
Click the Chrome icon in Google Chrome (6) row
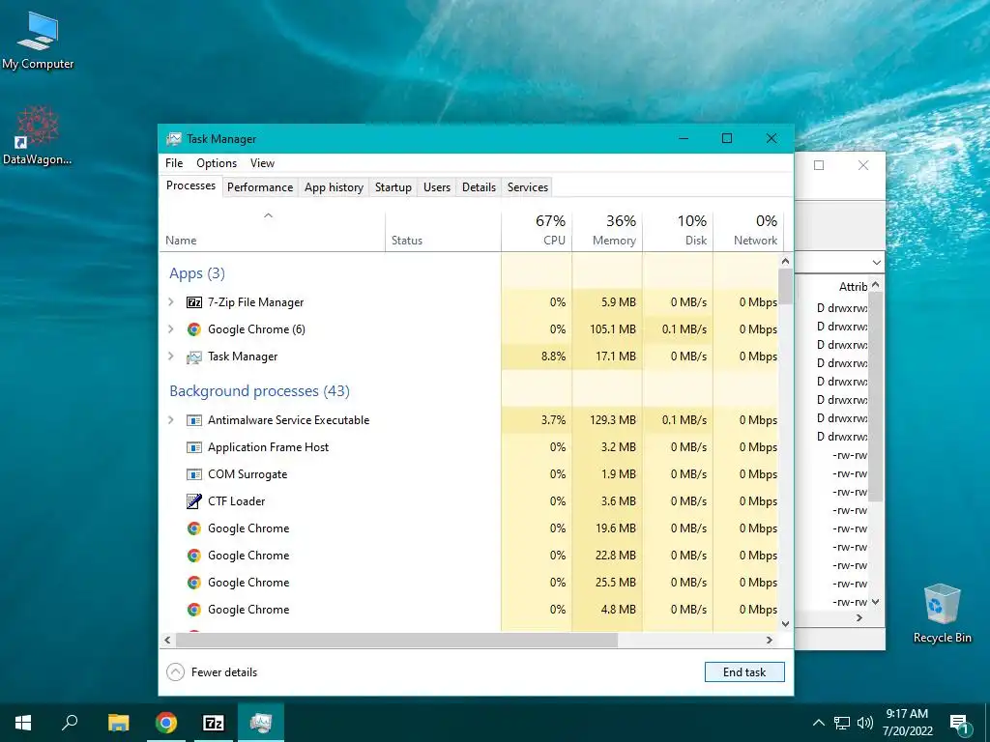(193, 329)
